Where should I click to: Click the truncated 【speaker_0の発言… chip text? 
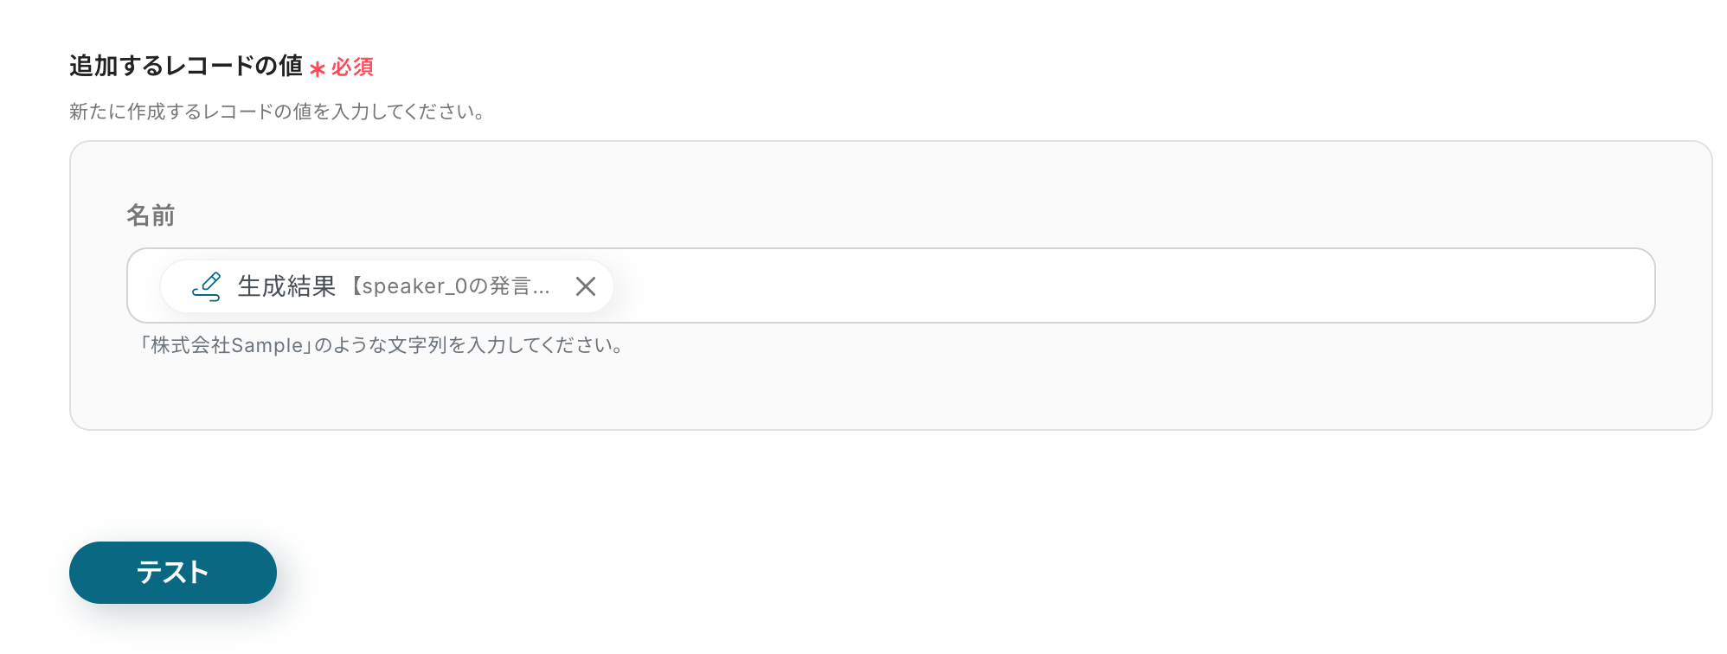[451, 286]
